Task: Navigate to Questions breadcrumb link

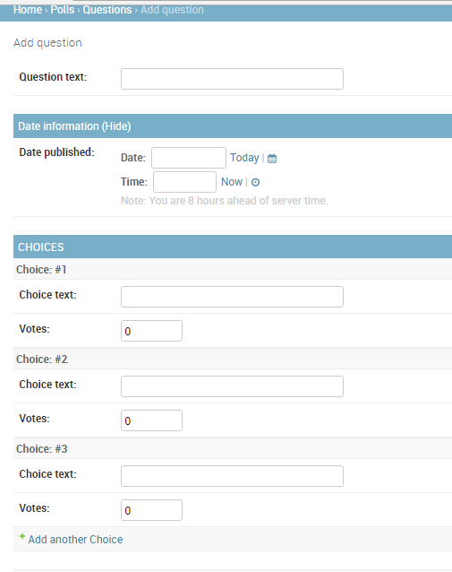Action: (107, 10)
